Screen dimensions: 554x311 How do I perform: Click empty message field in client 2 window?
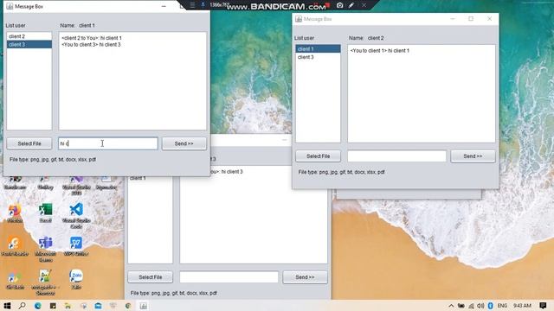pos(396,155)
